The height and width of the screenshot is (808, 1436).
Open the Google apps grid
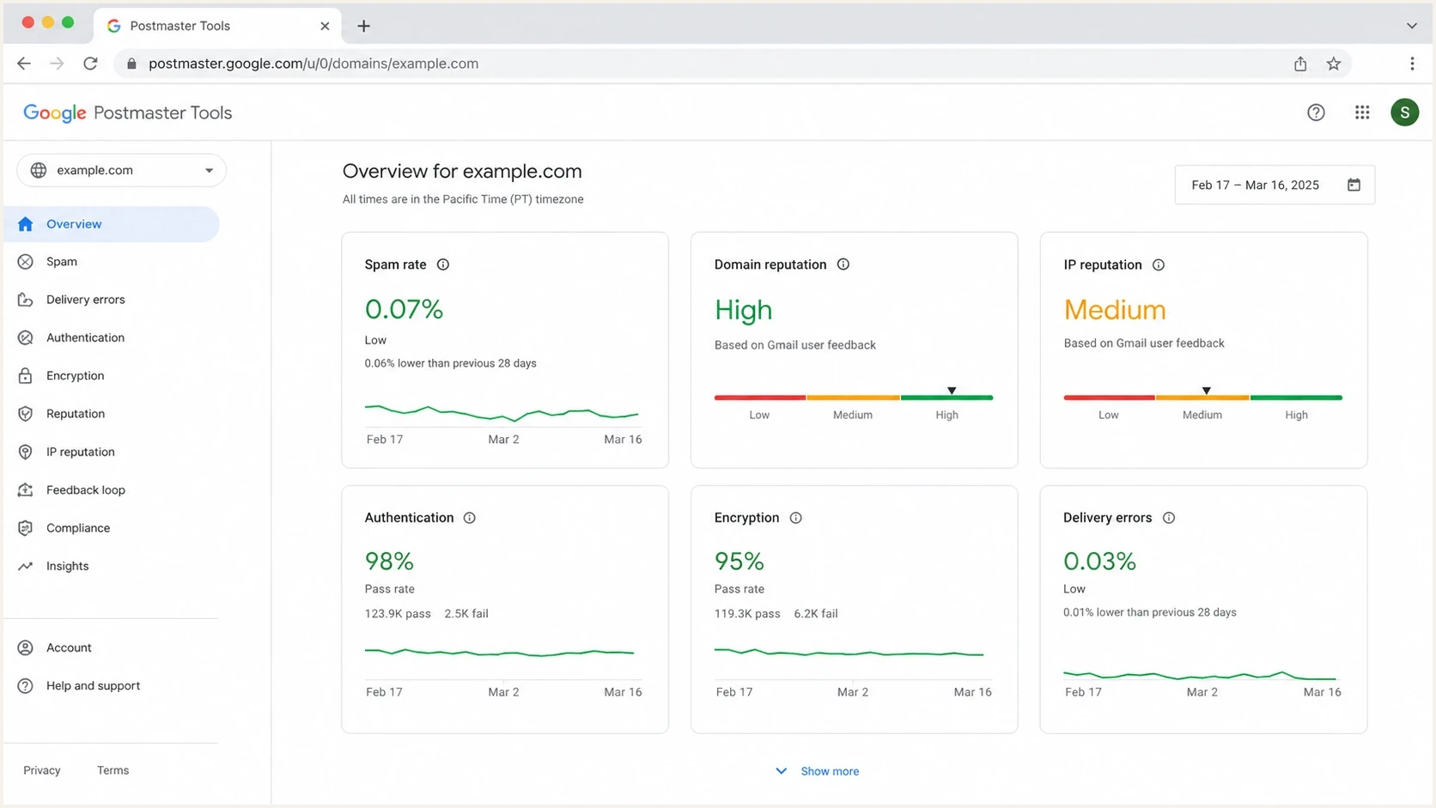(1362, 112)
